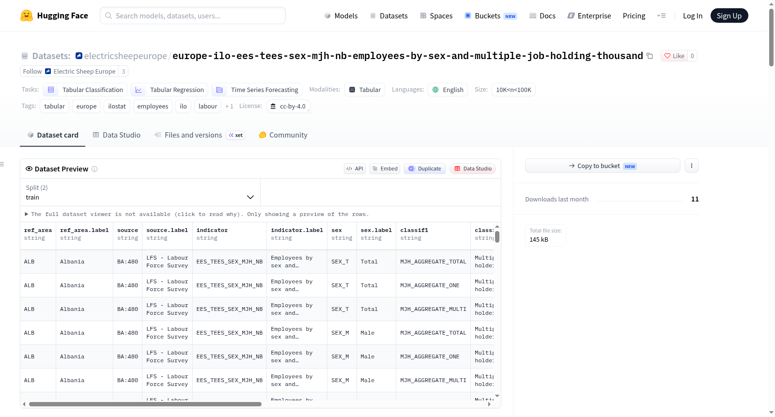Click the ilostat tag
Screen dimensions: 775x417
pos(117,106)
